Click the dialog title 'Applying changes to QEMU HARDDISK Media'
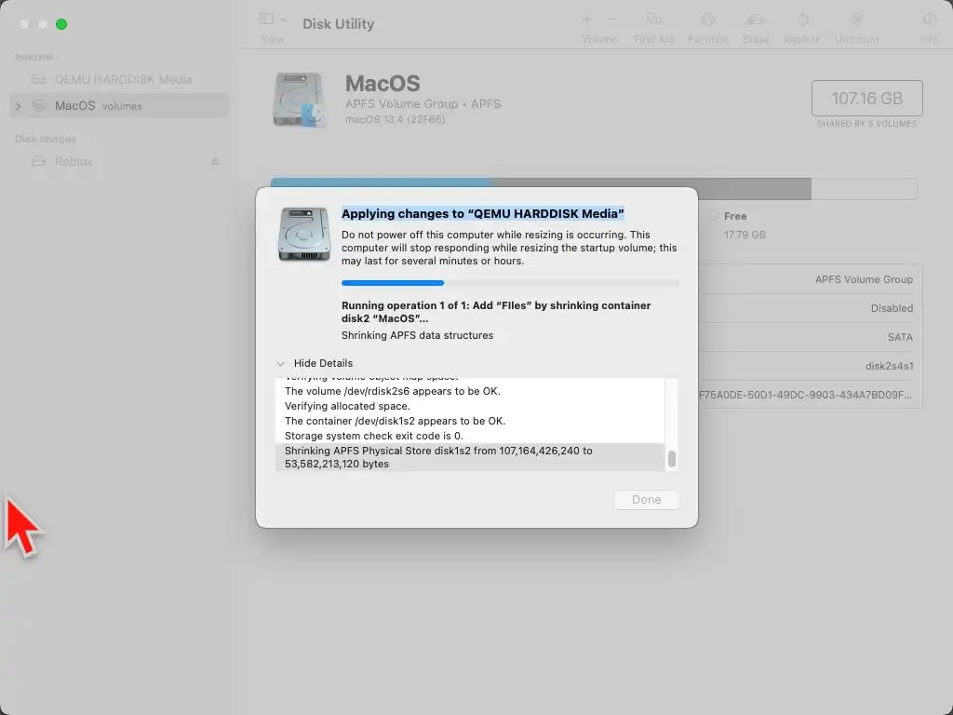The width and height of the screenshot is (953, 715). 483,213
